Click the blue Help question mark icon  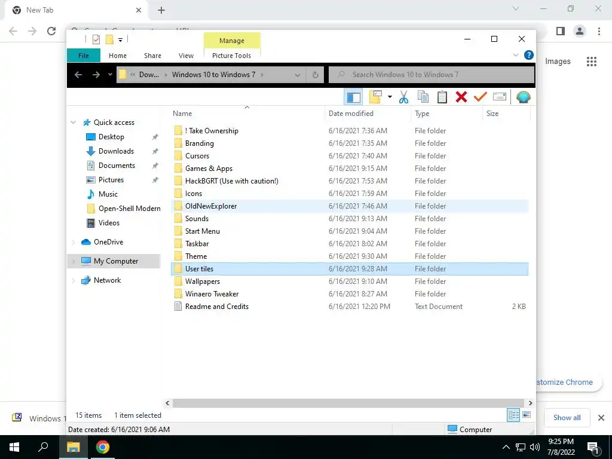click(529, 55)
